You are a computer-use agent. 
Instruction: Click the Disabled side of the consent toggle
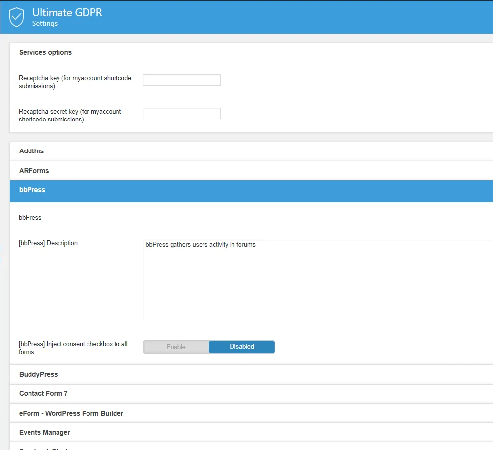(x=241, y=347)
